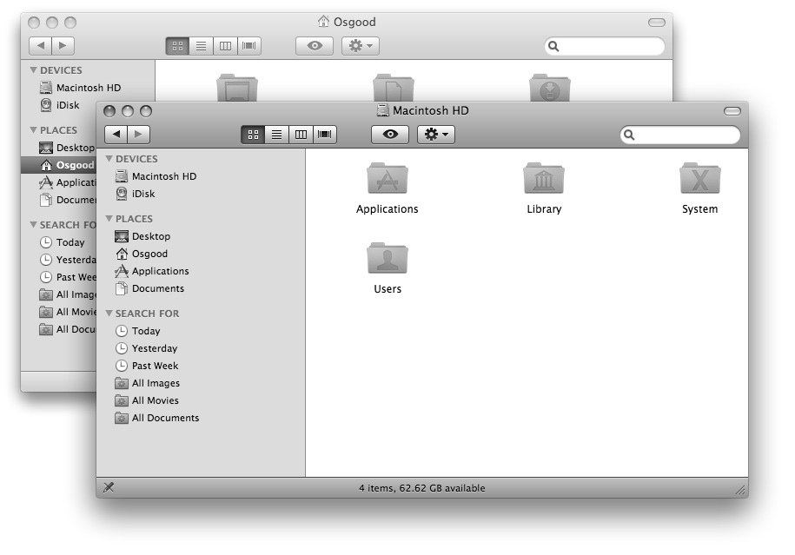Open the Library folder
Image resolution: width=795 pixels, height=555 pixels.
[x=543, y=180]
